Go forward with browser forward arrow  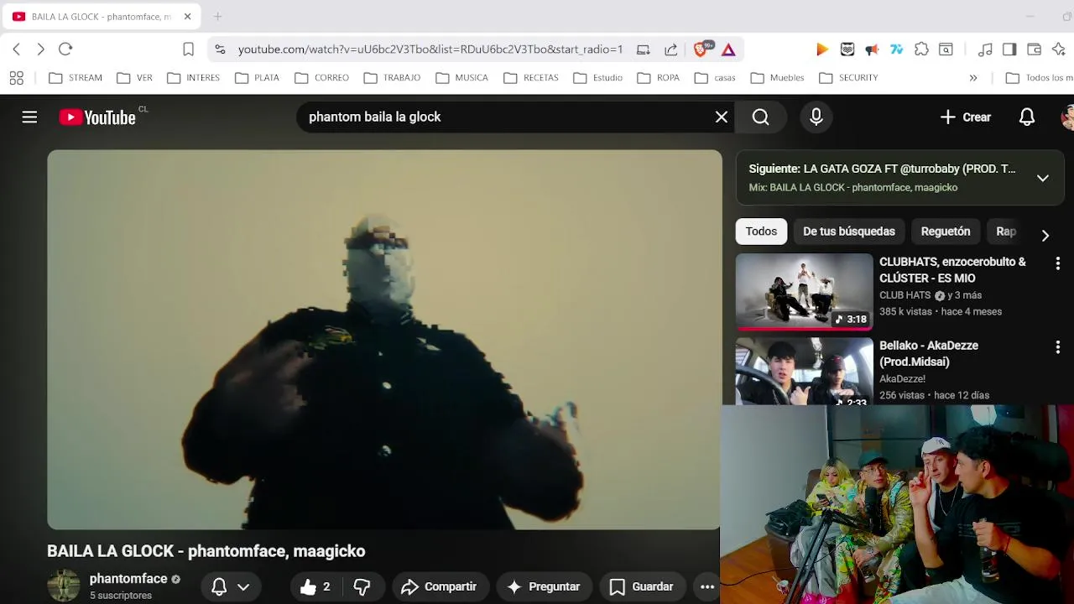40,49
